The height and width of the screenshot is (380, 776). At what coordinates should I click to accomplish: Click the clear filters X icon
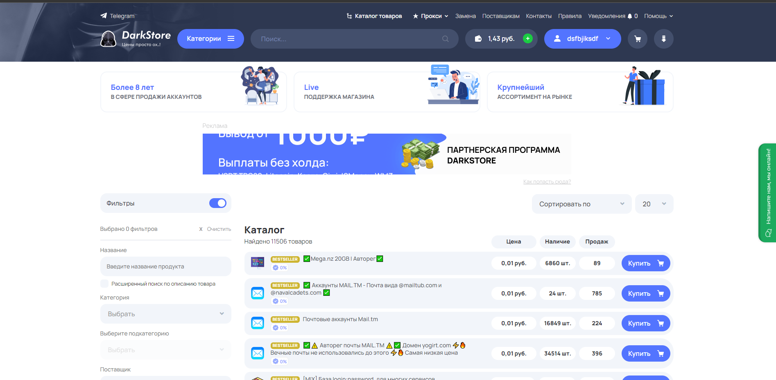pyautogui.click(x=201, y=229)
